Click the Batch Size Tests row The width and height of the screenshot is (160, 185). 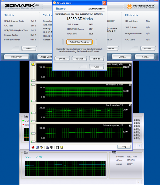point(20,40)
